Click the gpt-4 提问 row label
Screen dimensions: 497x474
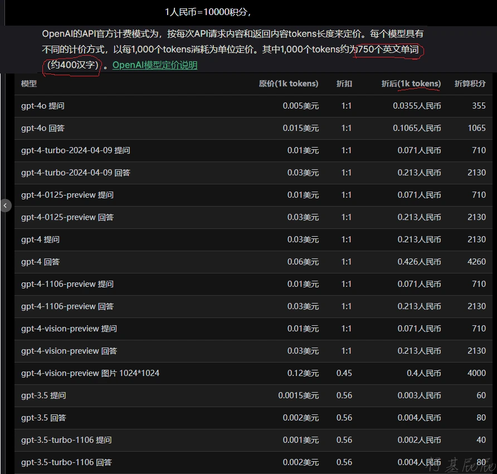40,240
